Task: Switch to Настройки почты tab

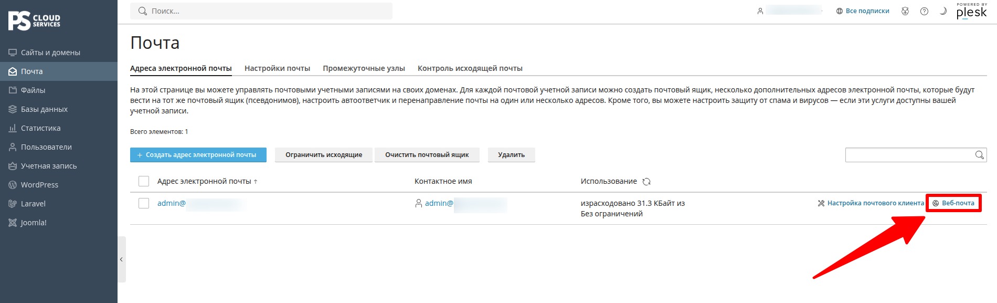Action: (x=277, y=68)
